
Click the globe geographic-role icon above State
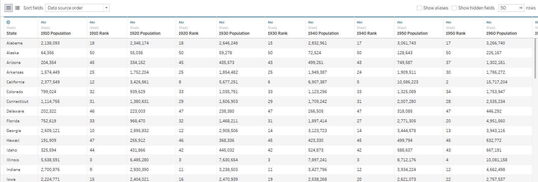[8, 22]
